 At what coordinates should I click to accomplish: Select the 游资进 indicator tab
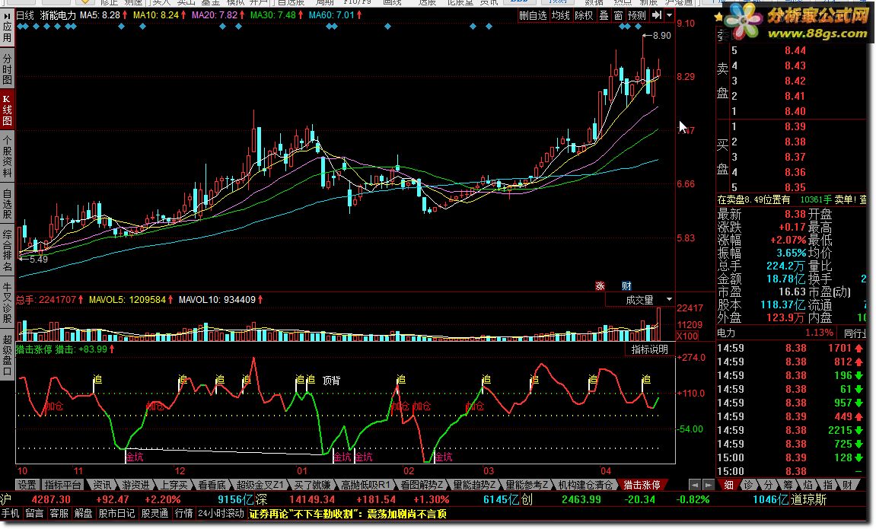(x=135, y=485)
